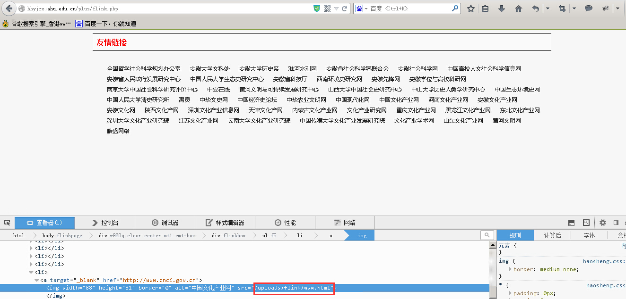This screenshot has height=299, width=626.
Task: Switch to the 字体 fonts tab
Action: [x=589, y=235]
